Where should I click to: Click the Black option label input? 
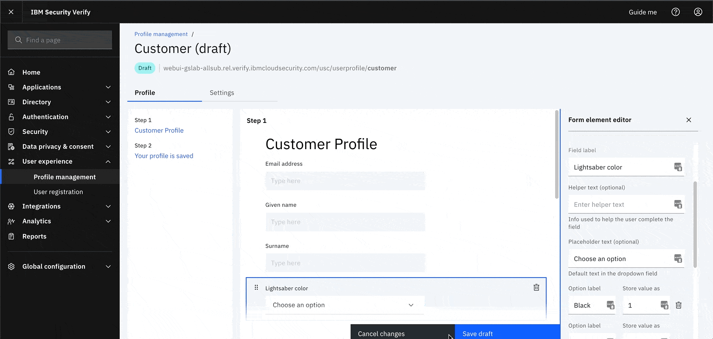tap(592, 305)
